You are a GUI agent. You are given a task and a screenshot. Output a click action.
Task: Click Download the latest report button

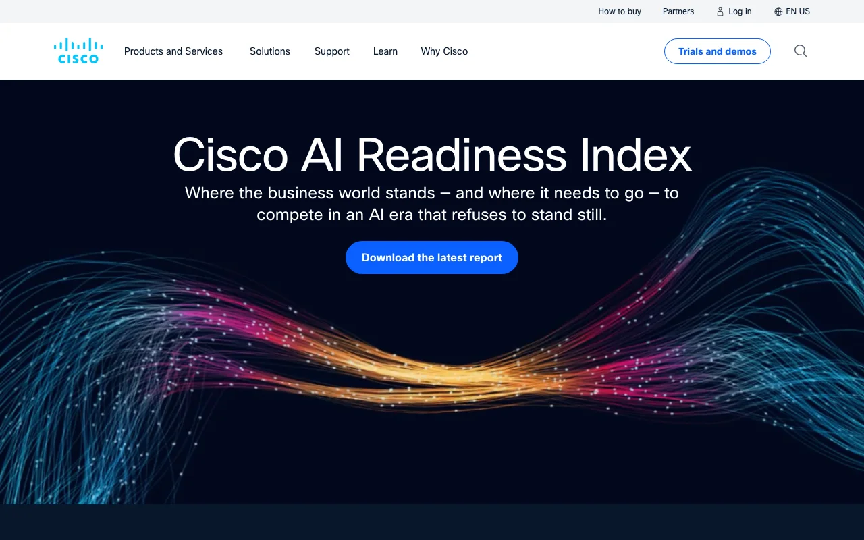click(432, 257)
